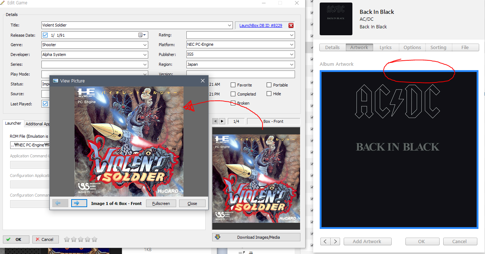Click the "Image 1 of 4: Box - Front" caption
The height and width of the screenshot is (254, 485).
tap(116, 203)
